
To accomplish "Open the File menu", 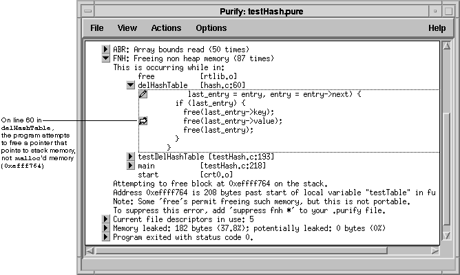I will (97, 28).
